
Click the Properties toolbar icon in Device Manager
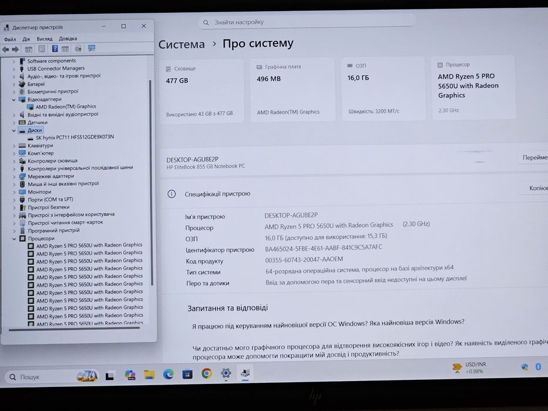[x=42, y=49]
